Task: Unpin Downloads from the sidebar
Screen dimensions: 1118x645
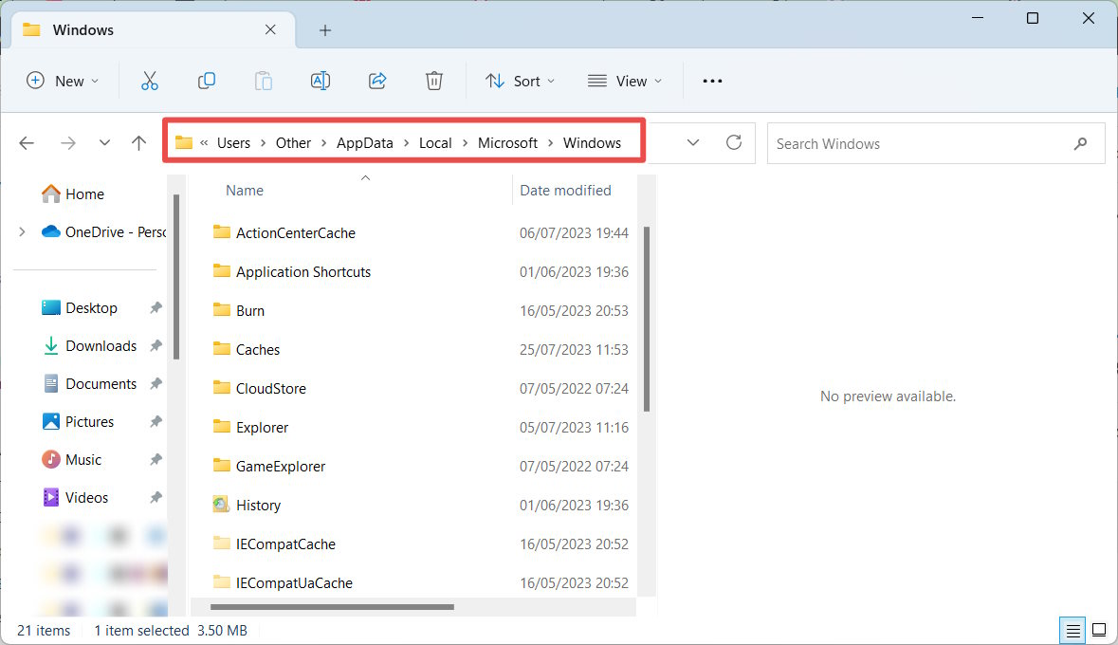Action: click(x=157, y=345)
